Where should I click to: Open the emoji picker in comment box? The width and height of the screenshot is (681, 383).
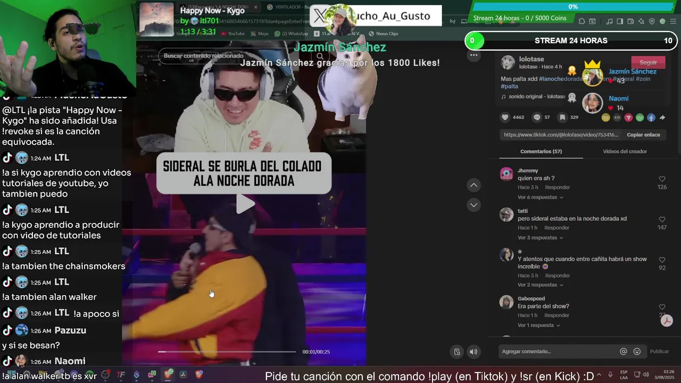[637, 352]
